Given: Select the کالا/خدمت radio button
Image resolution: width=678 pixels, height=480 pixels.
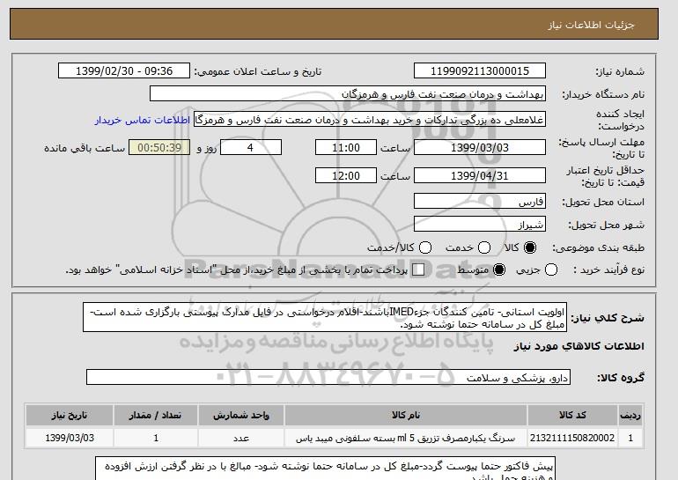Looking at the screenshot, I should pyautogui.click(x=425, y=247).
